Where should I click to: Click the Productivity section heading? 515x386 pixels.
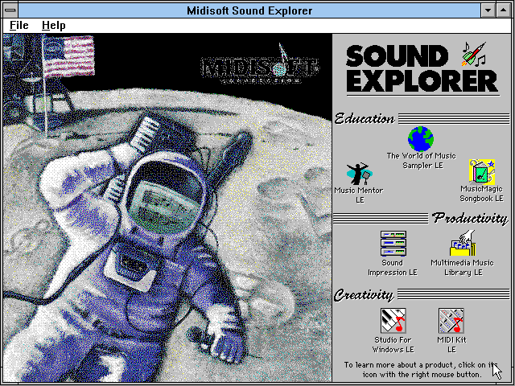[470, 218]
